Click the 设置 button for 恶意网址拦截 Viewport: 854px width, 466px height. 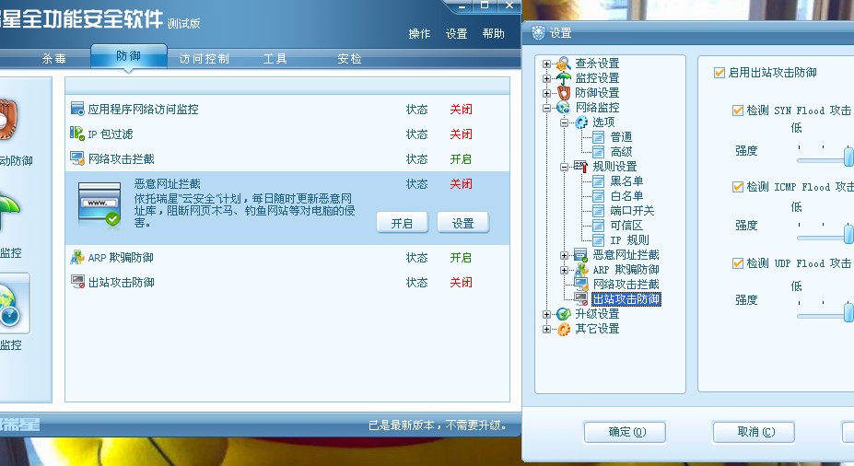[463, 223]
